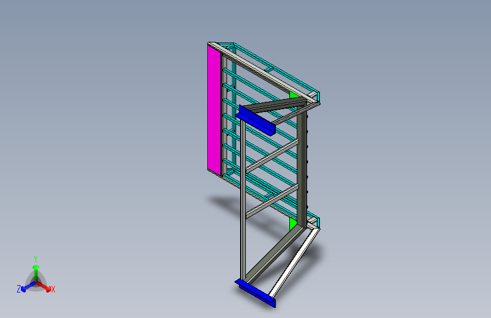Image resolution: width=491 pixels, height=318 pixels.
Task: Select the middle horizontal gray crossbar
Action: click(272, 156)
